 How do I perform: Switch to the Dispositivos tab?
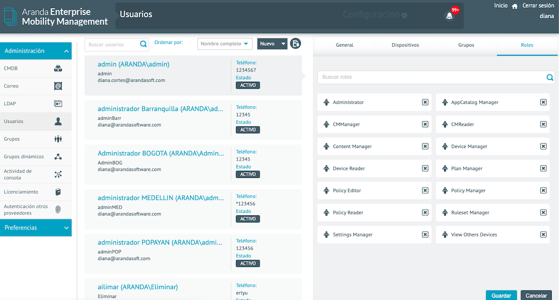[405, 45]
